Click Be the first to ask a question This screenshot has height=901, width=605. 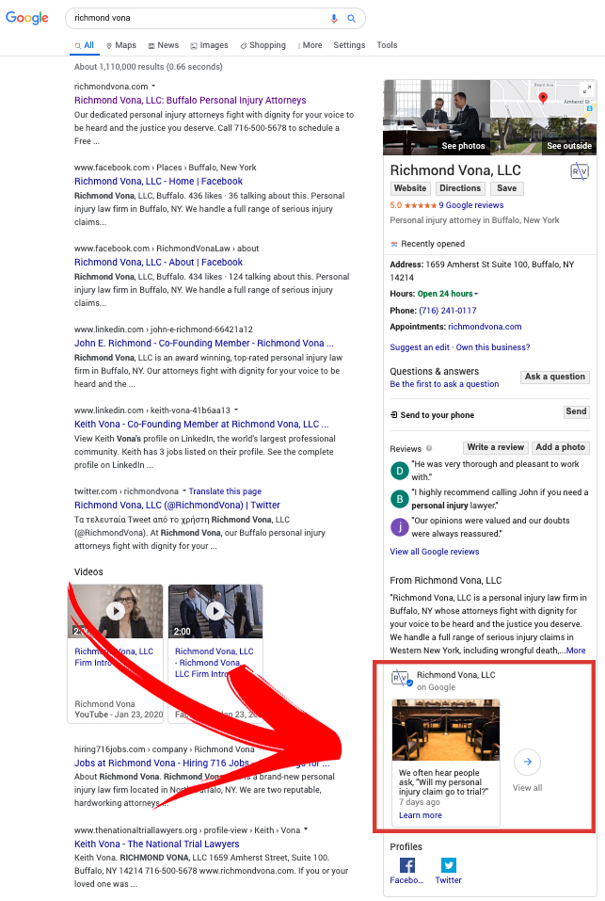(444, 384)
